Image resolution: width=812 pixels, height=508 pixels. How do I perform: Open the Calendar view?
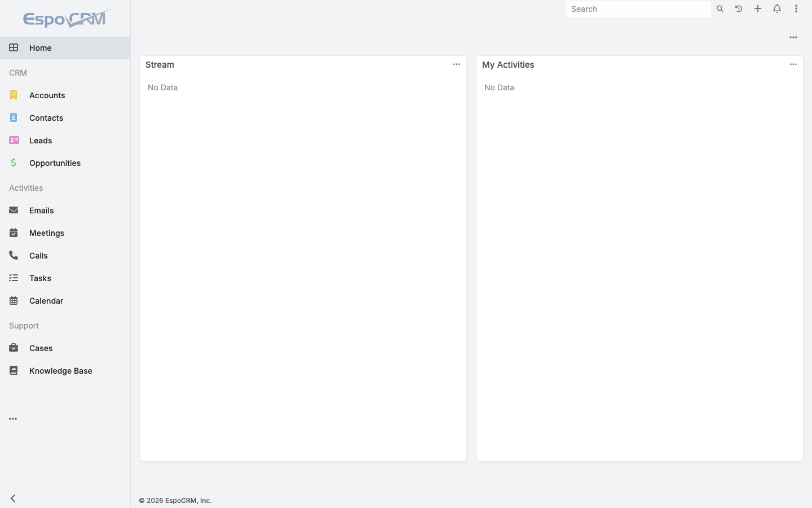65,301
